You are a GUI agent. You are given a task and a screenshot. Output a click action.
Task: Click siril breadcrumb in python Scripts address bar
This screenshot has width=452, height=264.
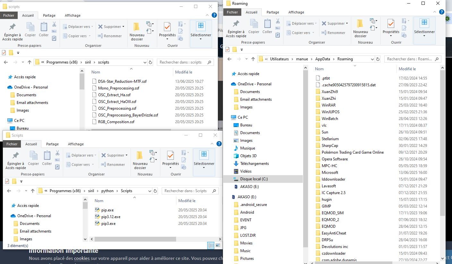tap(91, 191)
